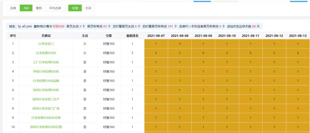The width and height of the screenshot is (310, 133).
Task: Click the 首页所有词 95 statistic
Action: click(x=99, y=26)
